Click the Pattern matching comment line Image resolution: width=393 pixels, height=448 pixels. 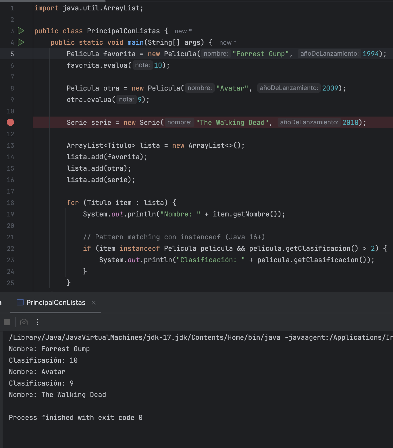point(174,237)
